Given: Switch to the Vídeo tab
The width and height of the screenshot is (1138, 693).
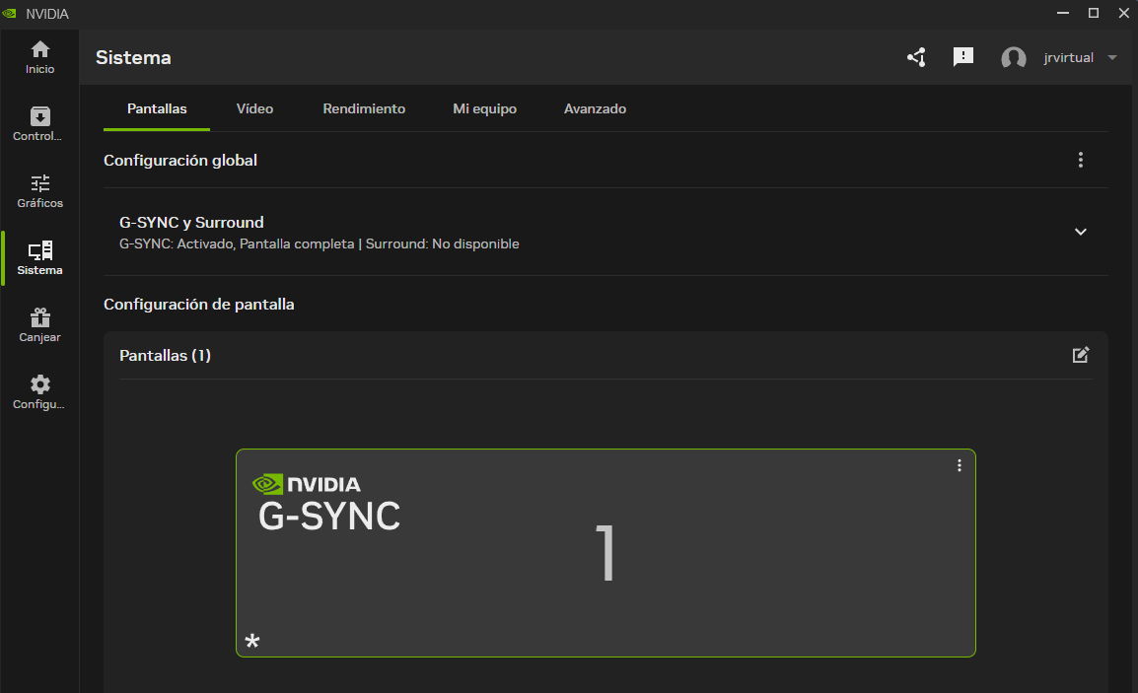Looking at the screenshot, I should click(254, 108).
